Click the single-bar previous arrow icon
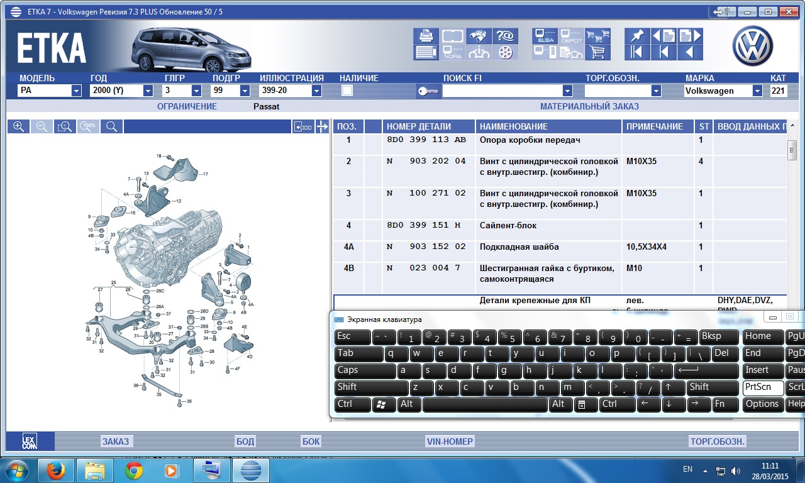The image size is (805, 483). (x=663, y=52)
